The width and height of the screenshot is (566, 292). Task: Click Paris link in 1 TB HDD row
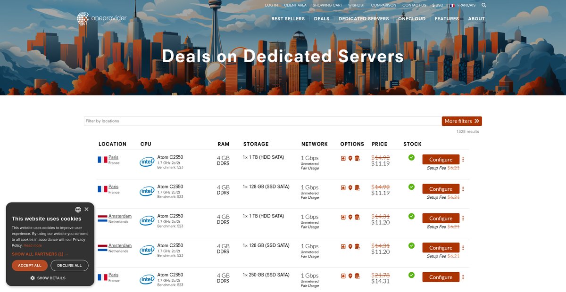[x=113, y=157]
